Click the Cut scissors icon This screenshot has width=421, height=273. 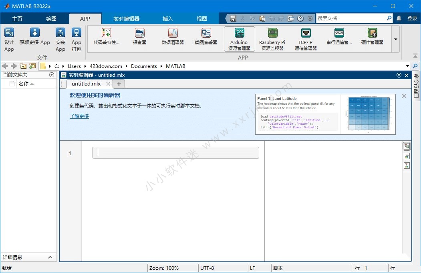tap(243, 18)
